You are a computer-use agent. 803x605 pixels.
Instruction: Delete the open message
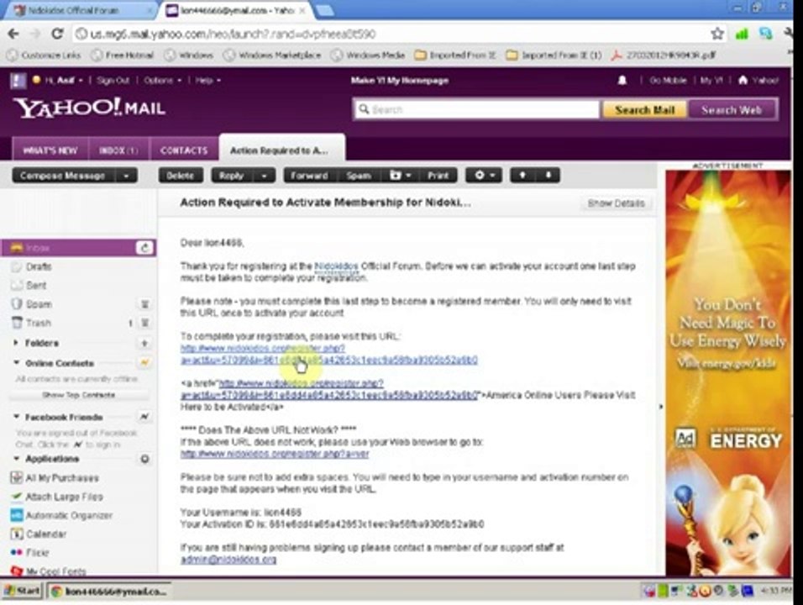point(181,176)
